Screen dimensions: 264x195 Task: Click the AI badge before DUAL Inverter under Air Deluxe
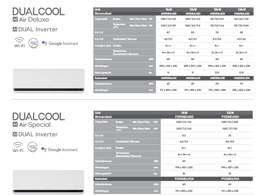(x=15, y=29)
